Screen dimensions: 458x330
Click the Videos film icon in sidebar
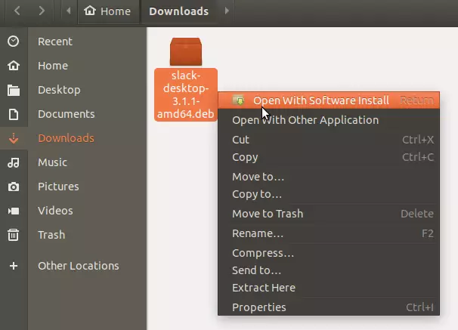pos(14,211)
